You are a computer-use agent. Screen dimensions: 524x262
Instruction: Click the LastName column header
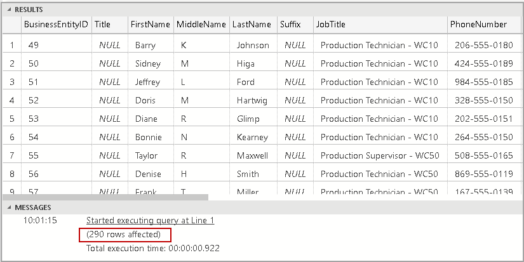tap(252, 25)
